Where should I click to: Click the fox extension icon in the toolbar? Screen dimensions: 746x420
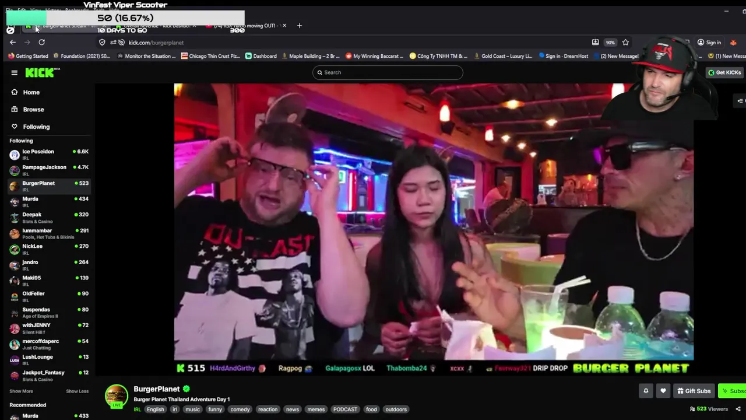(733, 43)
